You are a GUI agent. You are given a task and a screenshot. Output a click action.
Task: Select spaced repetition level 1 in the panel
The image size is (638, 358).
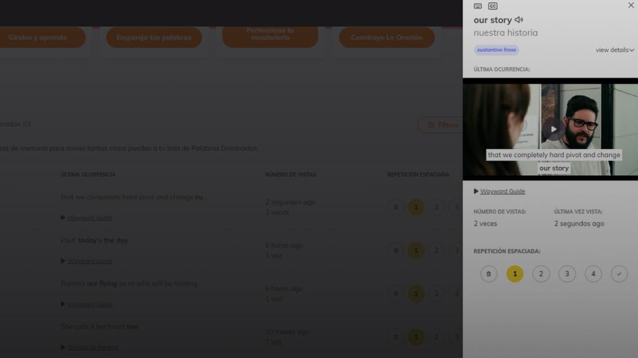[515, 274]
